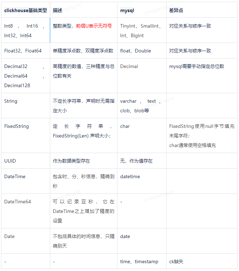Click '对应关系与顺序一致' in the Int8 row
The image size is (239, 271).
click(190, 26)
